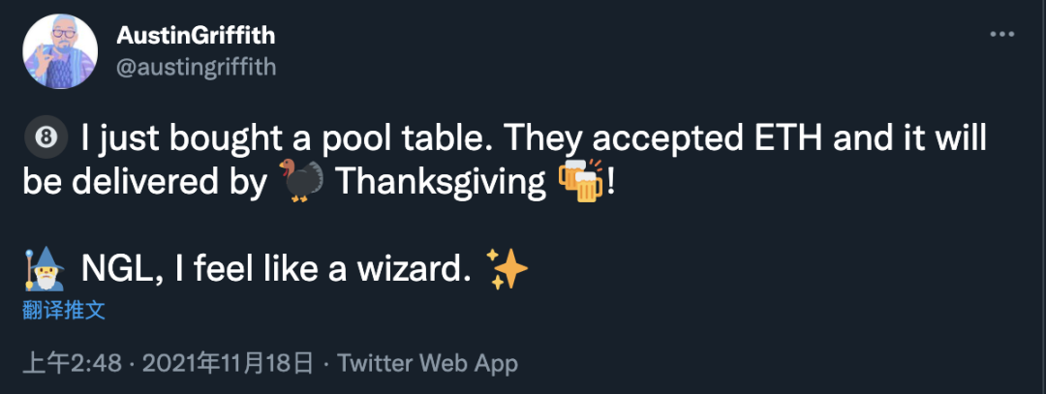
Task: Click the wizard emoji icon
Action: coord(46,268)
